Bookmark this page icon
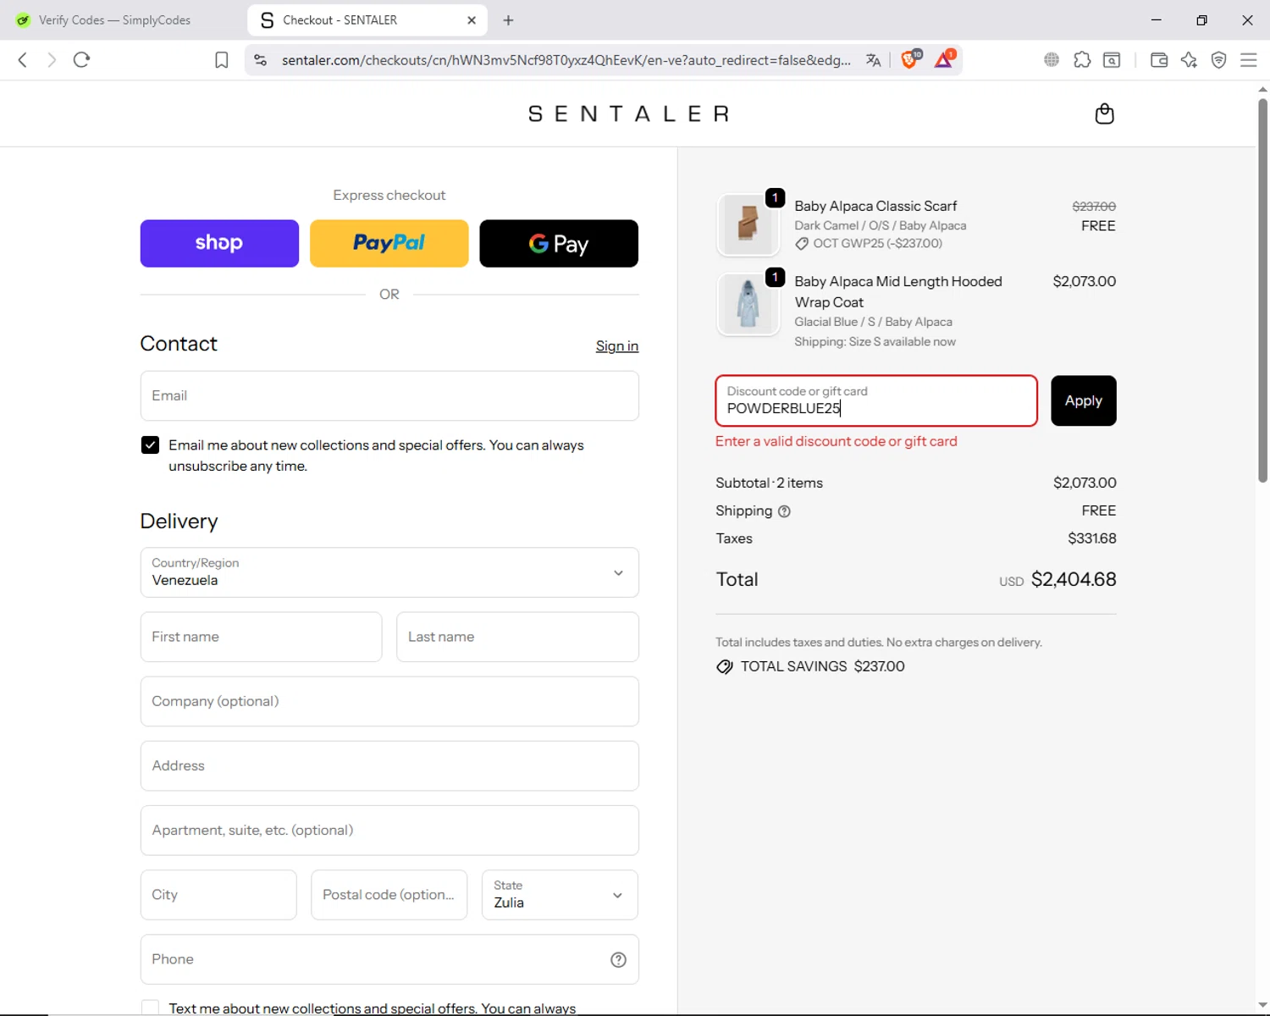 (x=221, y=60)
